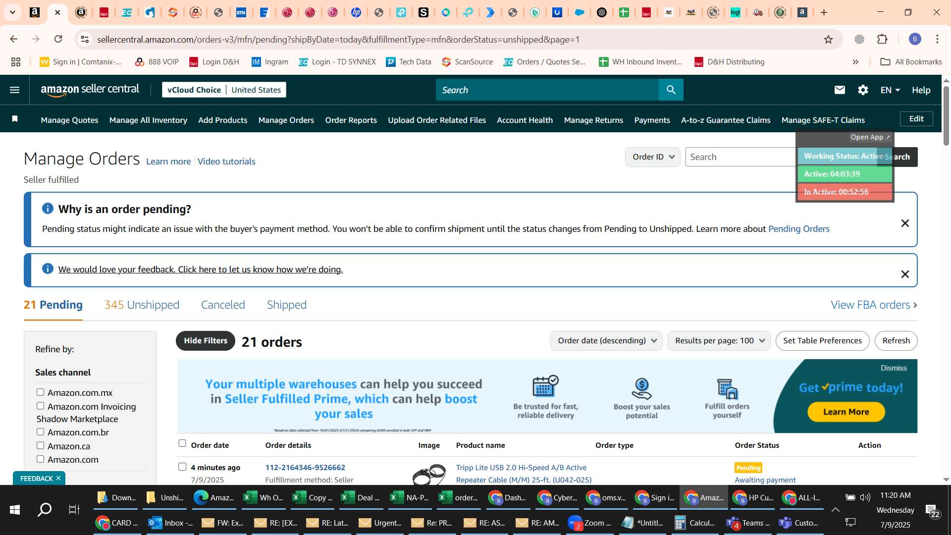951x535 pixels.
Task: Click the magnifier search button in header
Action: [671, 90]
